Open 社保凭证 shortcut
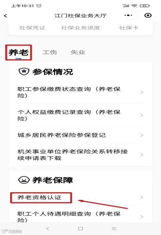Image resolution: width=161 pixels, height=235 pixels. point(32,28)
